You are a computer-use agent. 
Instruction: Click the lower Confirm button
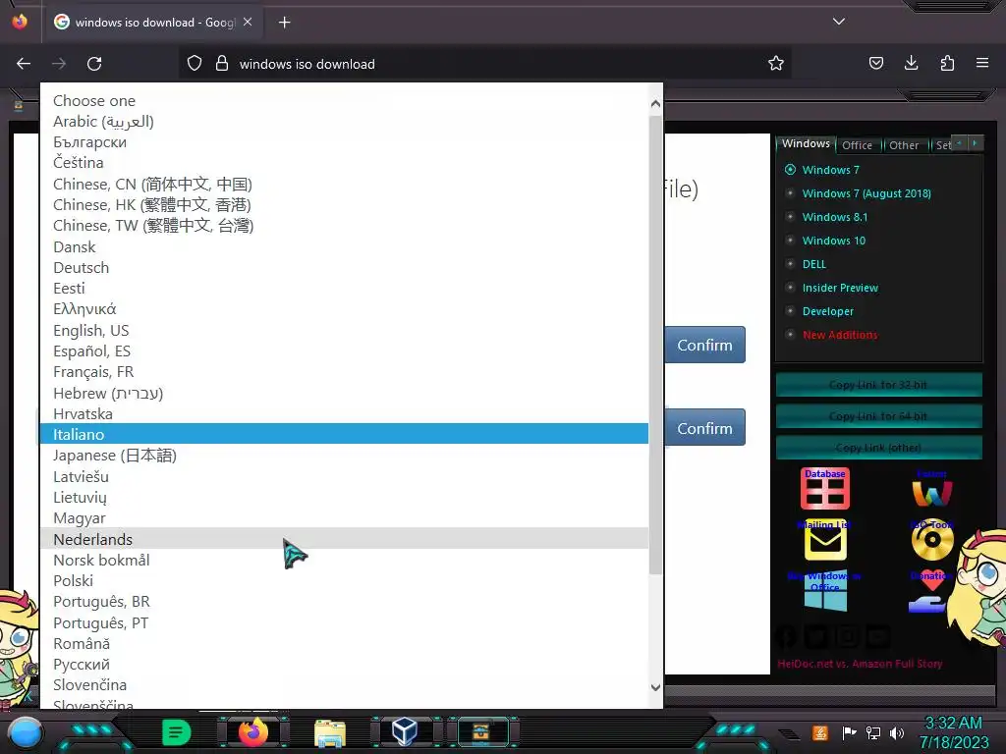click(704, 428)
